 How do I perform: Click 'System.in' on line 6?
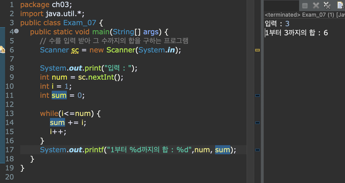coord(157,50)
